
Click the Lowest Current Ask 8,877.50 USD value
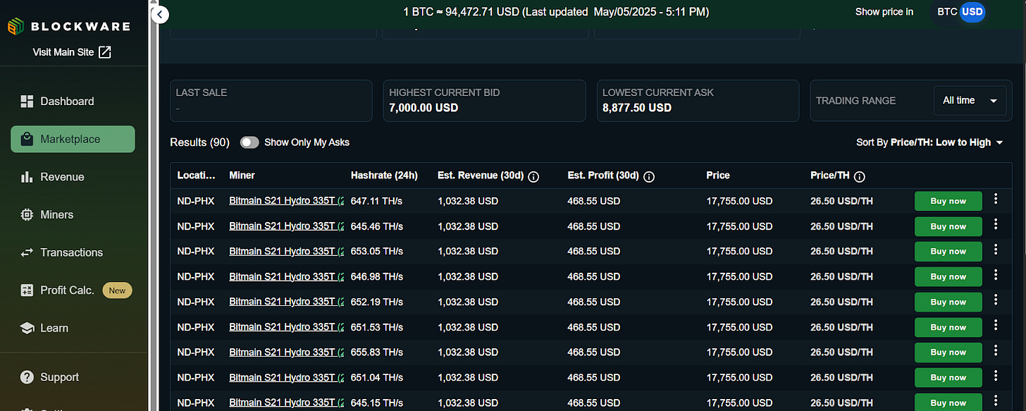coord(637,108)
